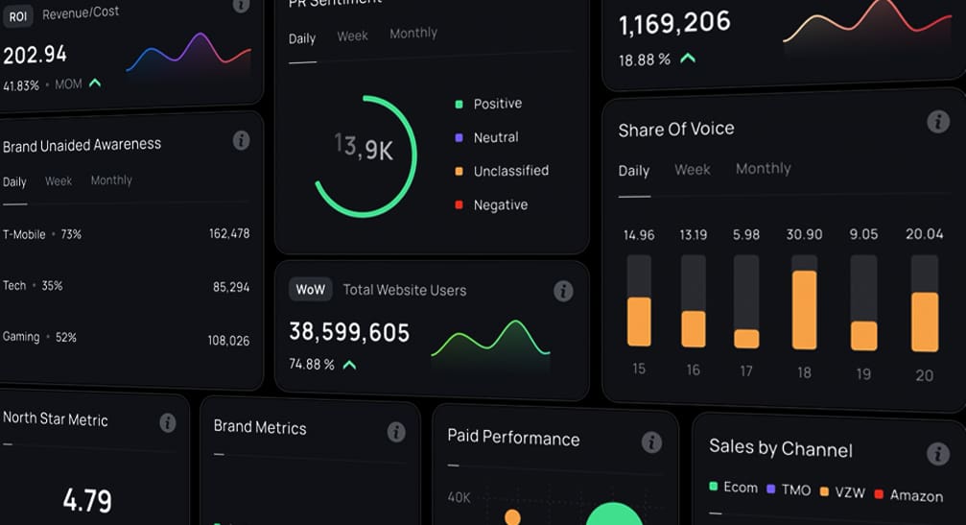Click the WoW badge button
This screenshot has height=525, width=966.
[310, 289]
